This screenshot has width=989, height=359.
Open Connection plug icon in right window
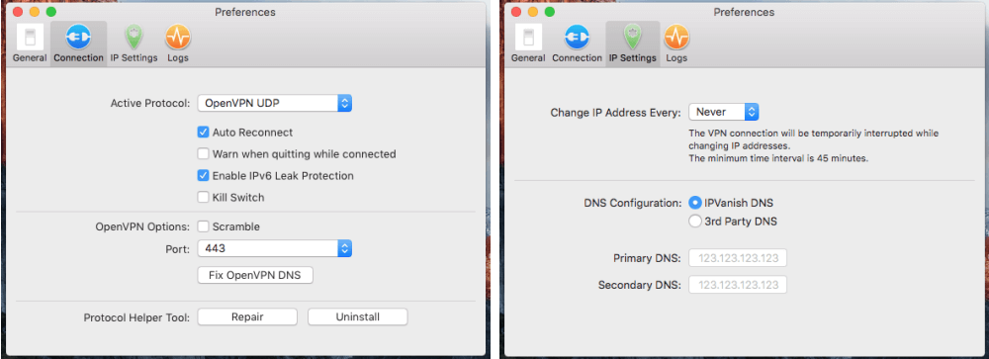click(577, 38)
